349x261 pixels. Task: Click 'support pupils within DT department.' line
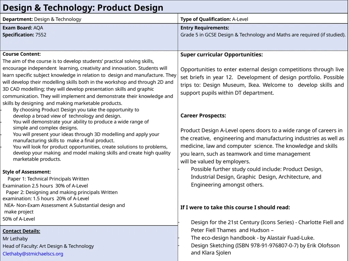[x=227, y=93]
